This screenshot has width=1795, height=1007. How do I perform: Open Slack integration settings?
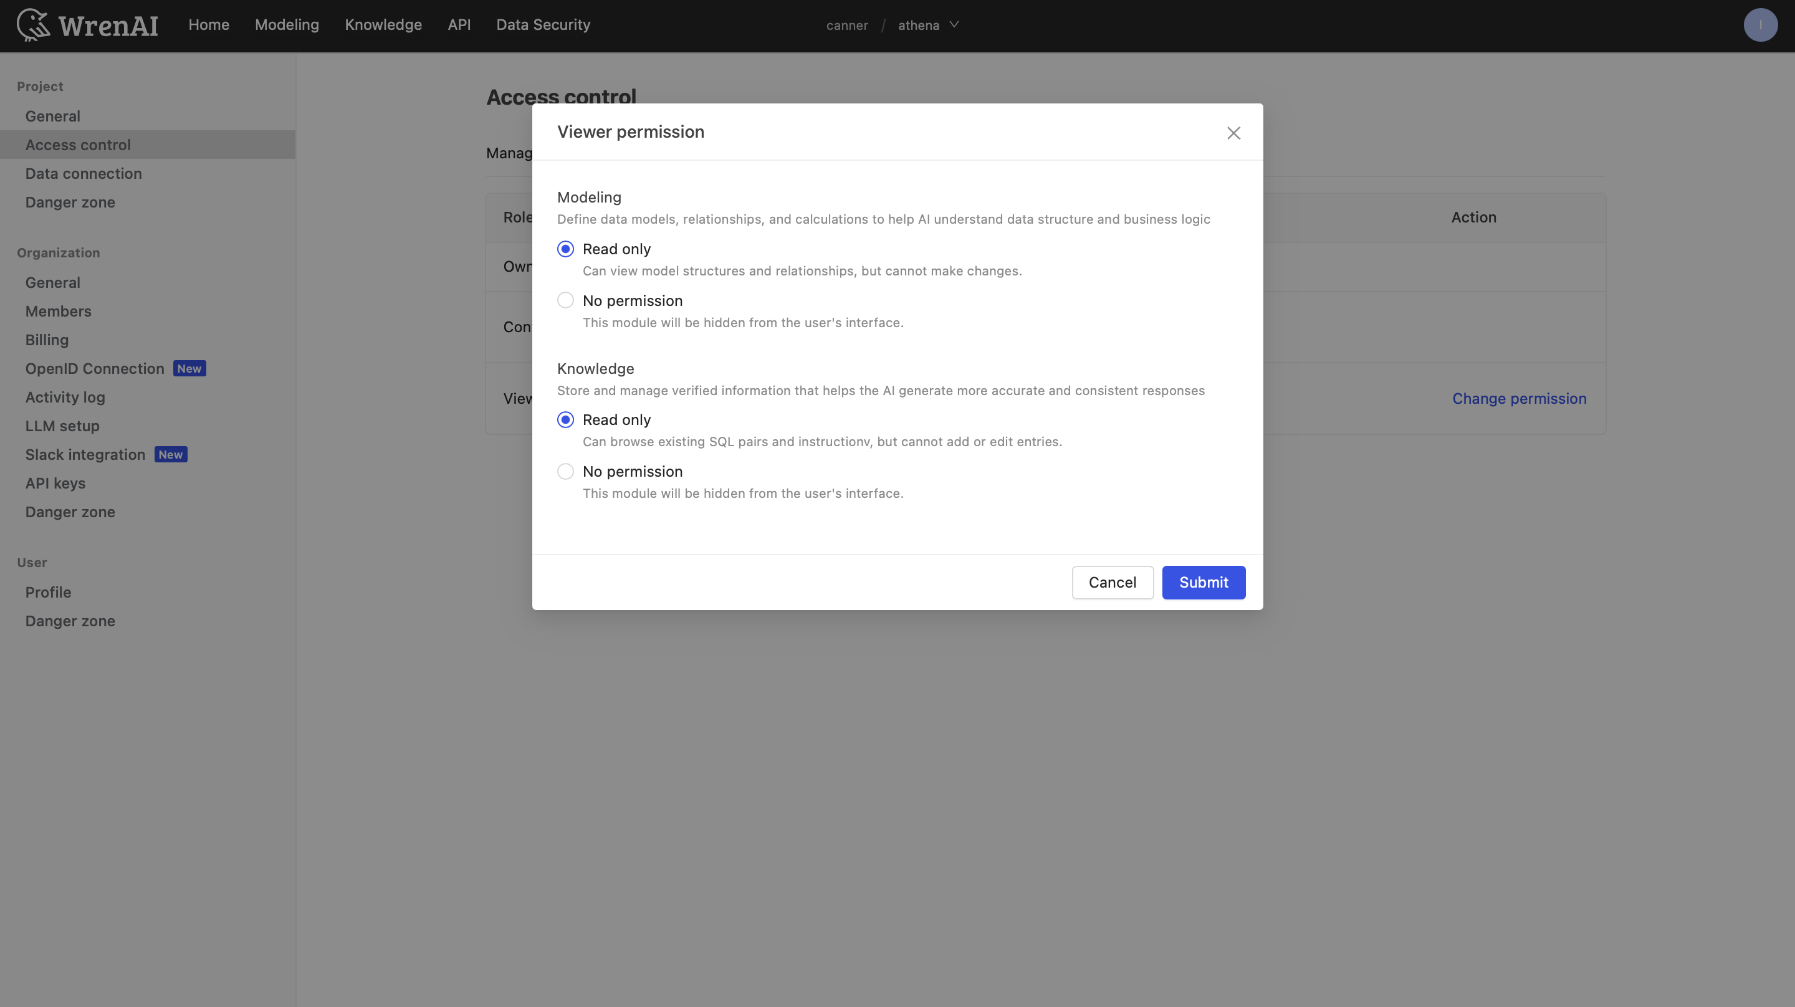click(86, 455)
